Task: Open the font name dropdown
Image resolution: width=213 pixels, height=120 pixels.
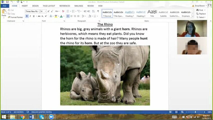Action: pos(39,11)
